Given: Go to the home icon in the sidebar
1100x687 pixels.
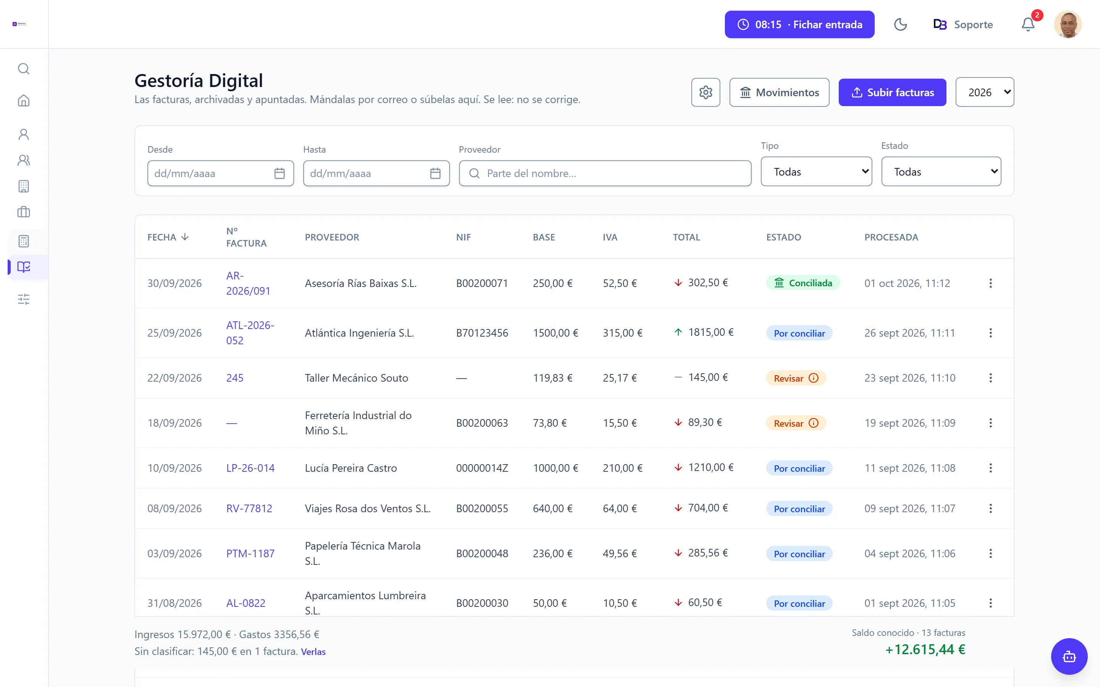Looking at the screenshot, I should pos(24,100).
